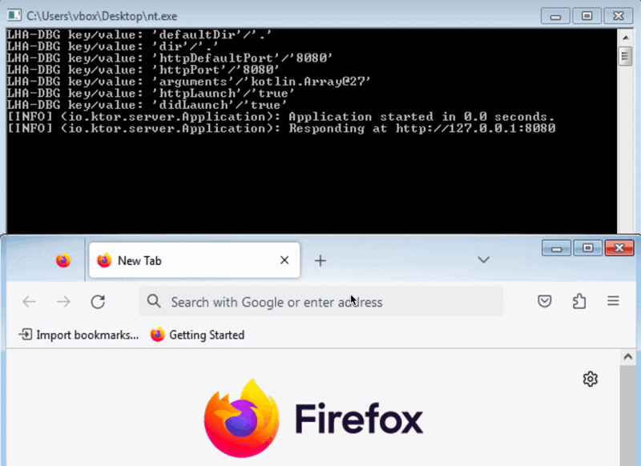Maximize the nt.exe console window
641x466 pixels.
click(x=587, y=14)
